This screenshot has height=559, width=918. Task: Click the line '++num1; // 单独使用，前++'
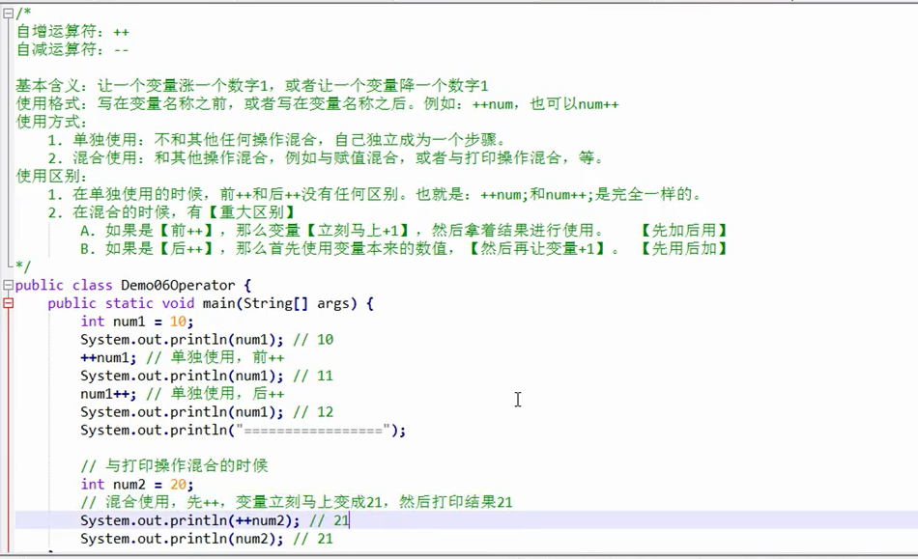182,358
